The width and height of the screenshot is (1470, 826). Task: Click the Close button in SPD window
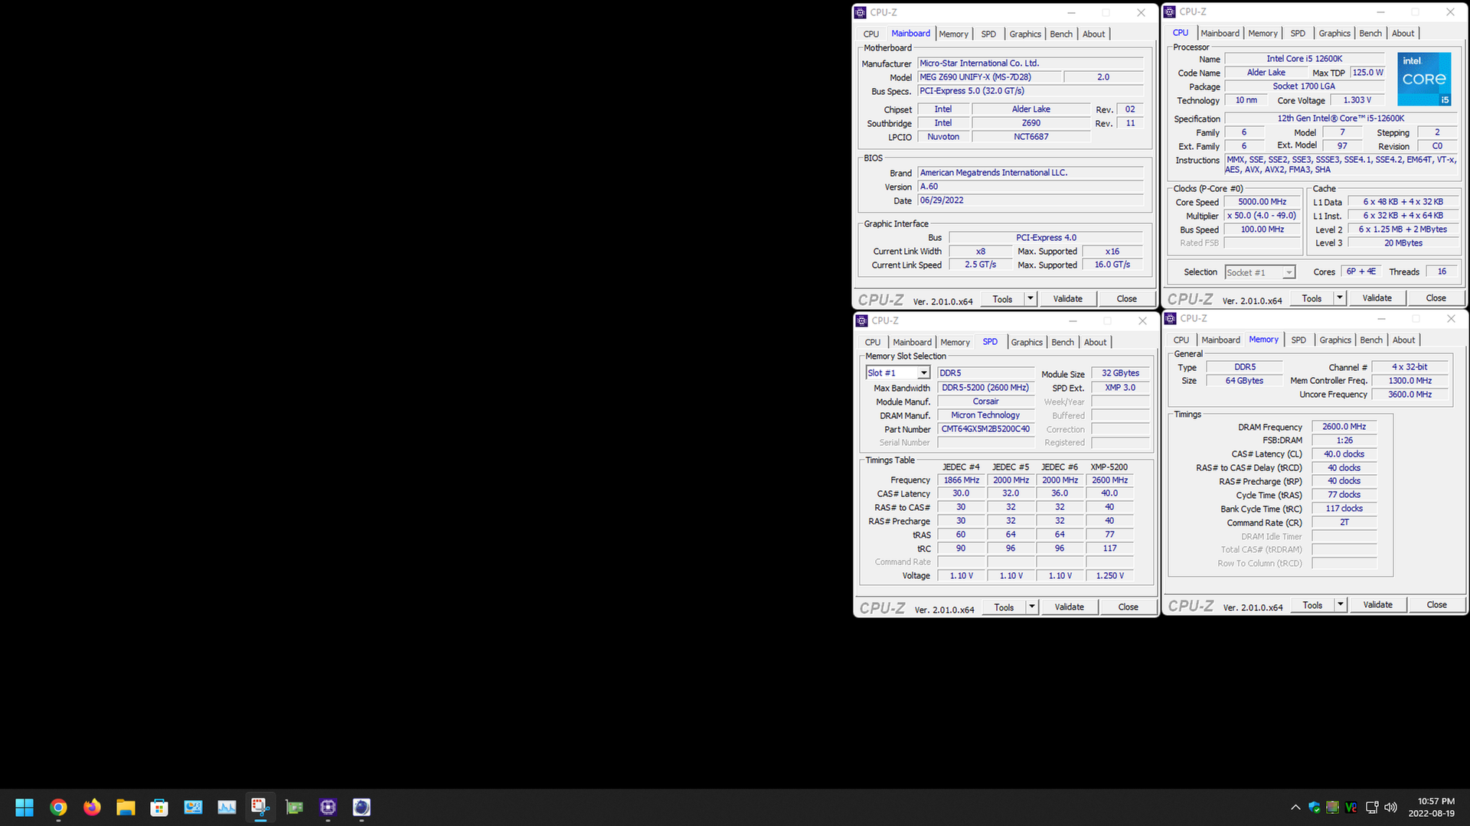tap(1128, 606)
